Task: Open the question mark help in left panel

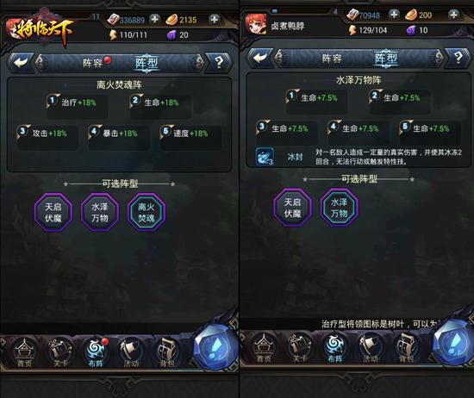Action: (219, 63)
